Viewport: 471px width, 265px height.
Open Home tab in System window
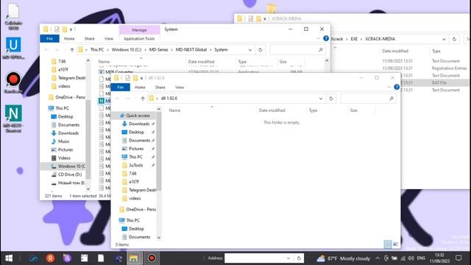click(x=69, y=38)
